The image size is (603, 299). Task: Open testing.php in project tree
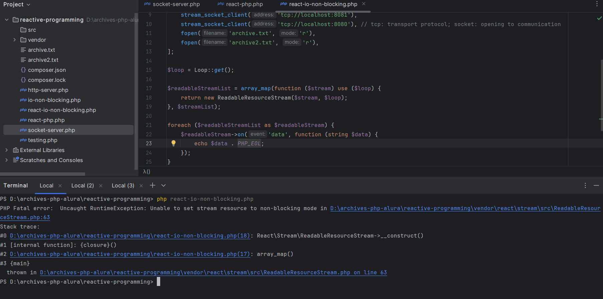43,140
